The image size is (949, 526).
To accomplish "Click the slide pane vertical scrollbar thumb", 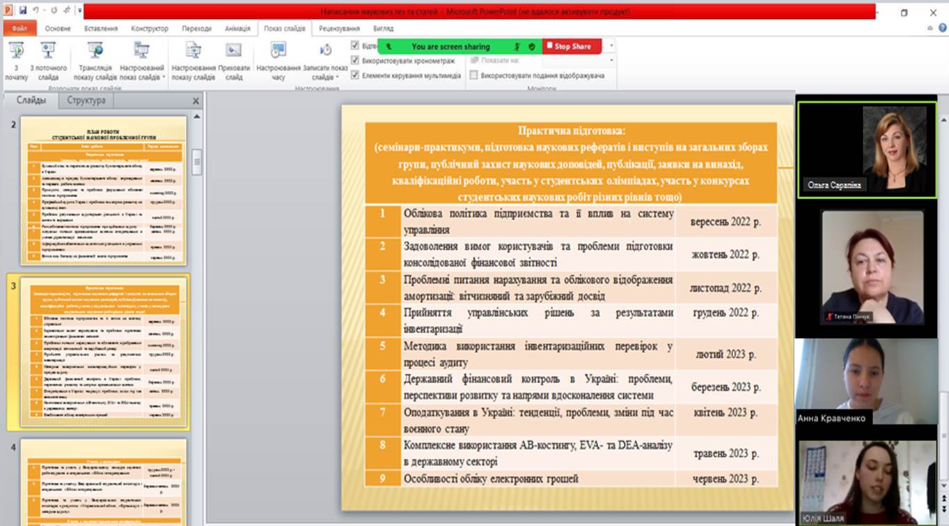I will [x=197, y=162].
